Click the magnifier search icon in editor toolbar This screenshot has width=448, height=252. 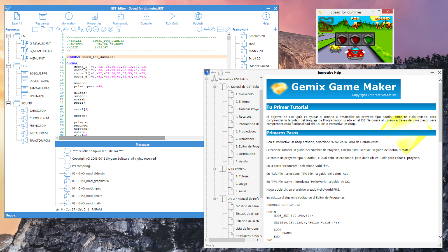coord(74,29)
